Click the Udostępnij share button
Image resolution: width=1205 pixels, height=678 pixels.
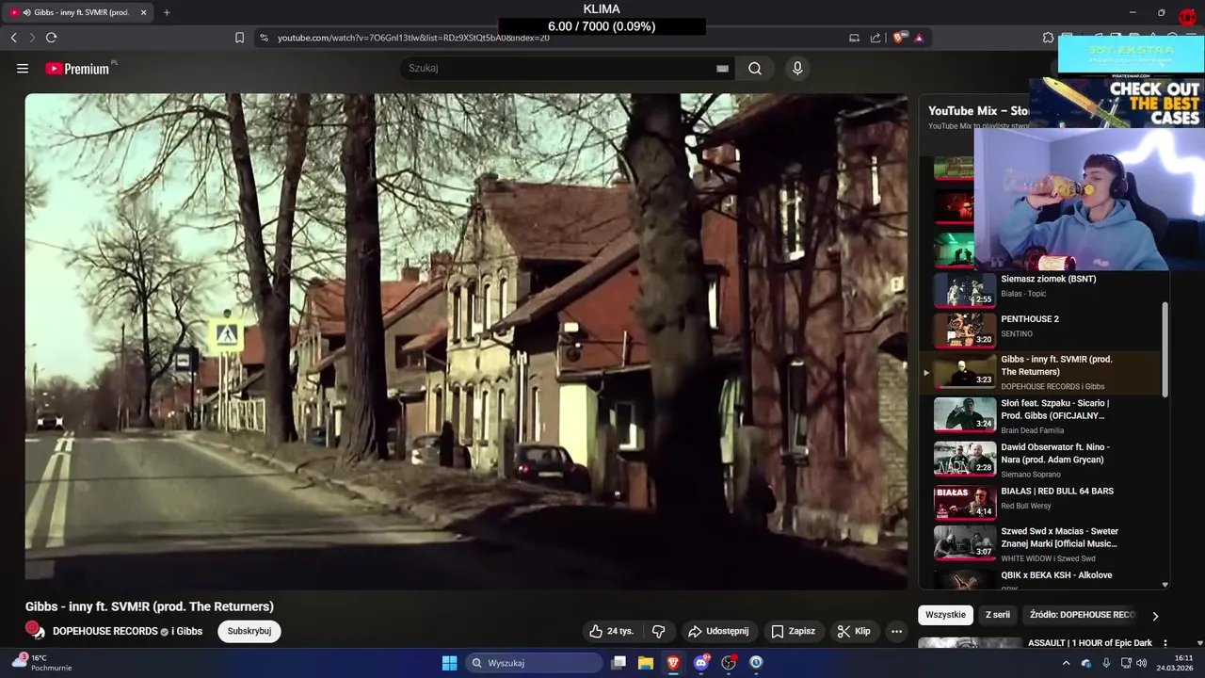coord(718,631)
